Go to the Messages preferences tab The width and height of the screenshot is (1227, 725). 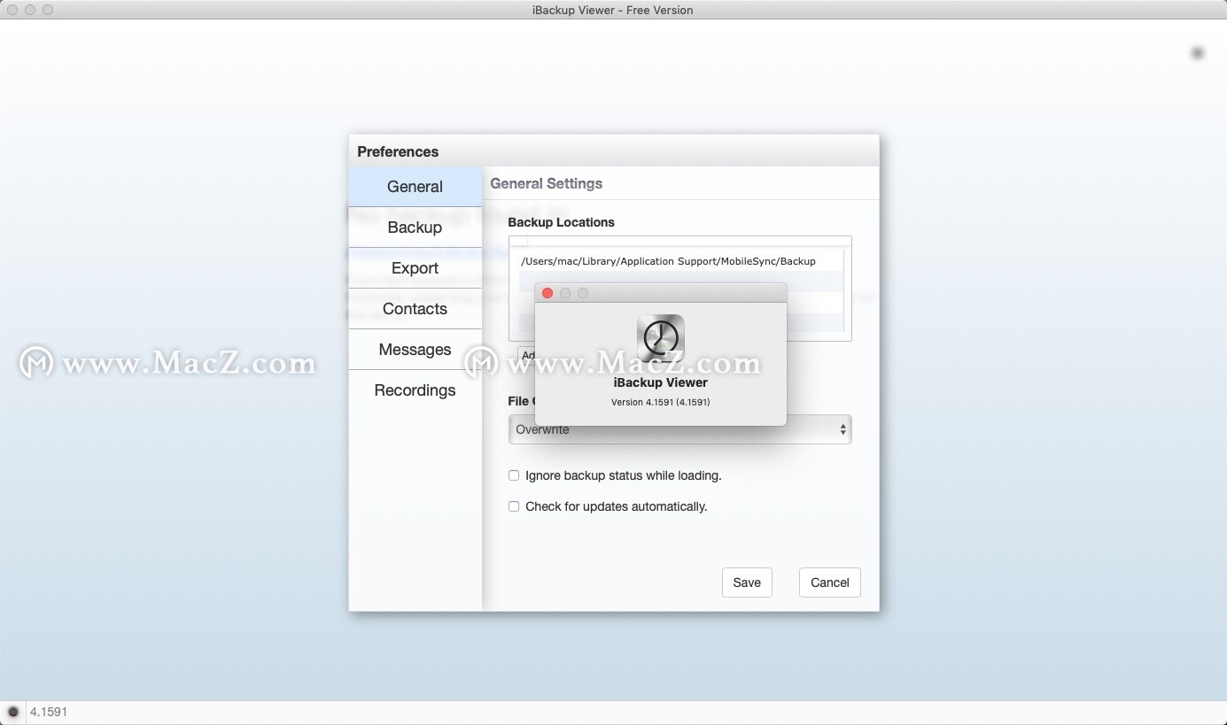(x=415, y=350)
